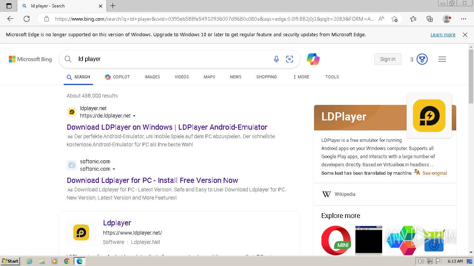Expand the MORE search categories menu
This screenshot has height=266, width=474.
[x=301, y=77]
